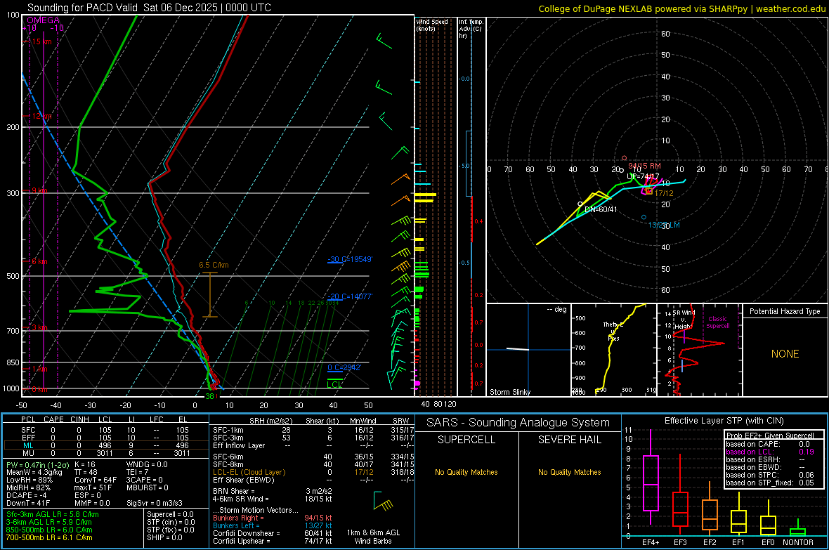
Task: Select the SFC-6km shear row
Action: click(x=313, y=457)
